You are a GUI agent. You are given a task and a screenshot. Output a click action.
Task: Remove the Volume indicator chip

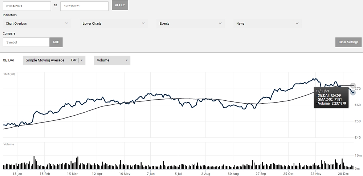tap(126, 60)
